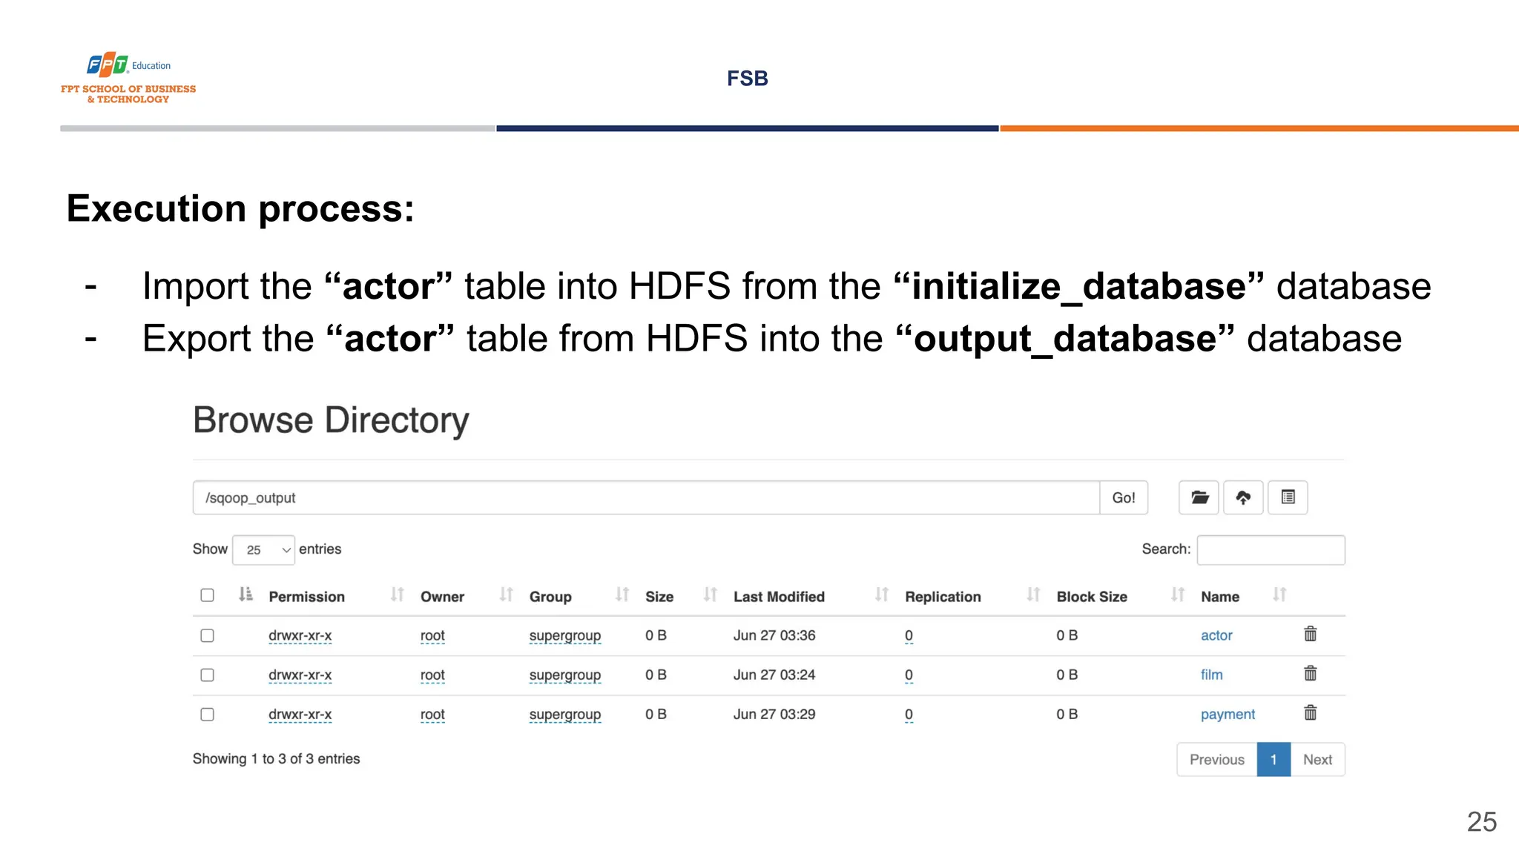Open the film directory link

[x=1211, y=675]
